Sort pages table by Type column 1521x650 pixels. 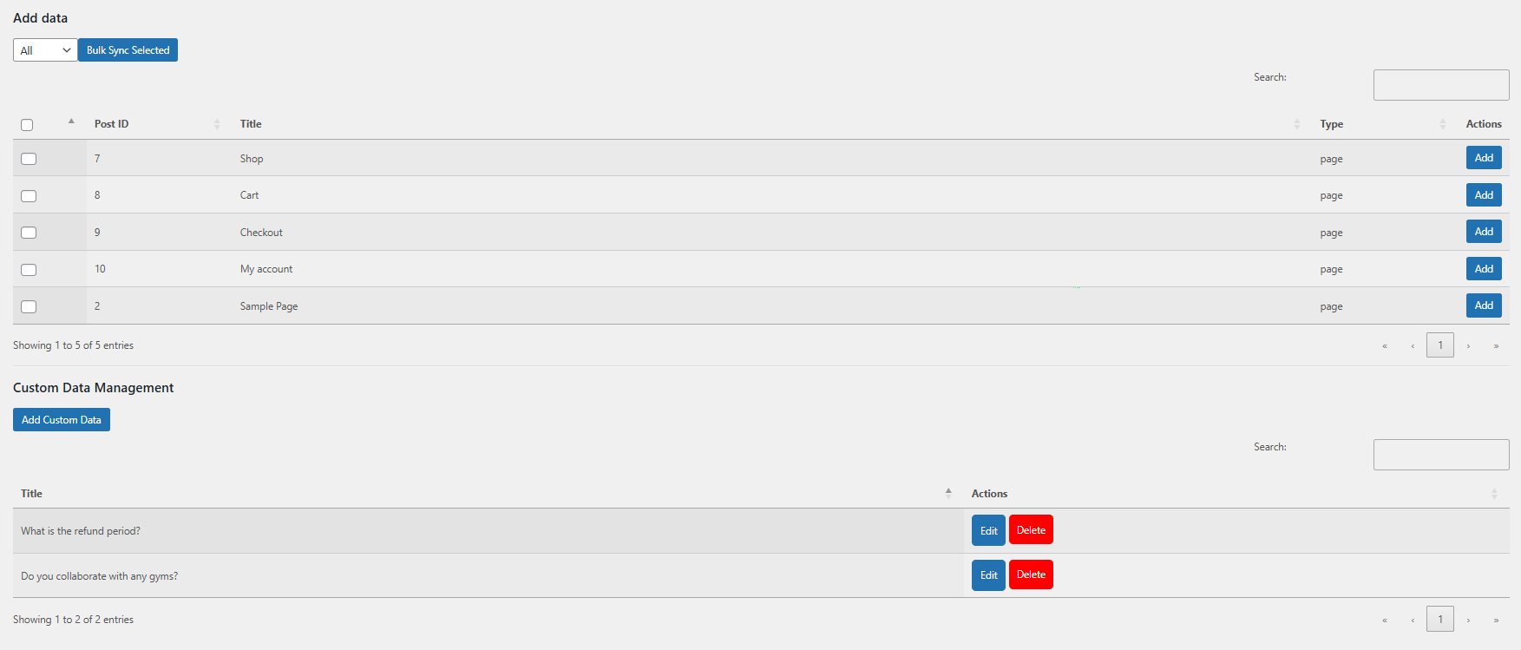pos(1331,124)
